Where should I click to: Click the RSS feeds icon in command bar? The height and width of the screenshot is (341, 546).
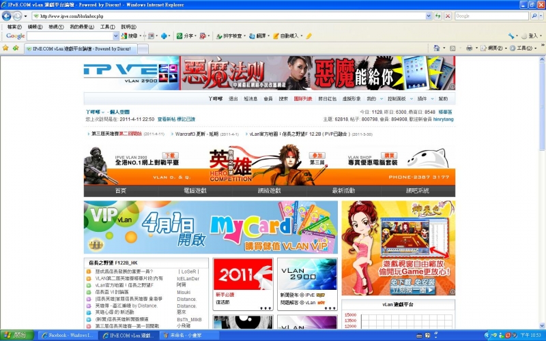point(452,48)
